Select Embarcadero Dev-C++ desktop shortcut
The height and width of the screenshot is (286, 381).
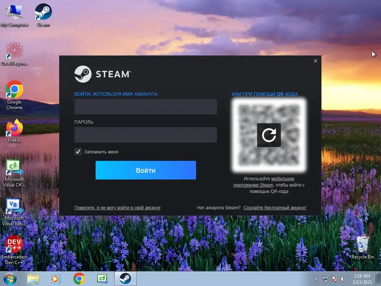pos(15,250)
